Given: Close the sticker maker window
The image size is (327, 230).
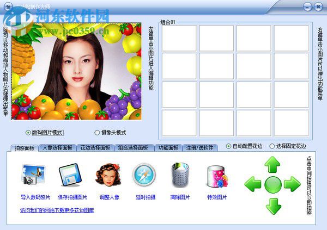Looking at the screenshot, I should (318, 7).
